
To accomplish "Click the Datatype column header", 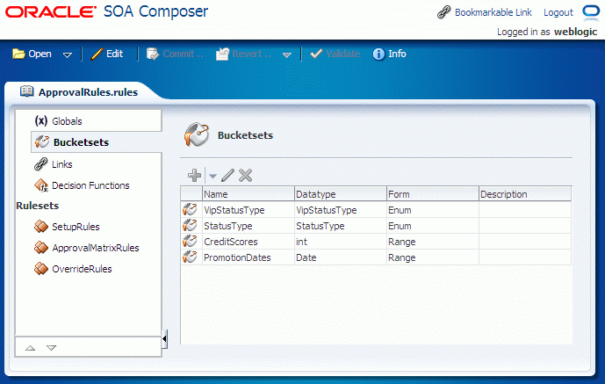I will (x=341, y=194).
